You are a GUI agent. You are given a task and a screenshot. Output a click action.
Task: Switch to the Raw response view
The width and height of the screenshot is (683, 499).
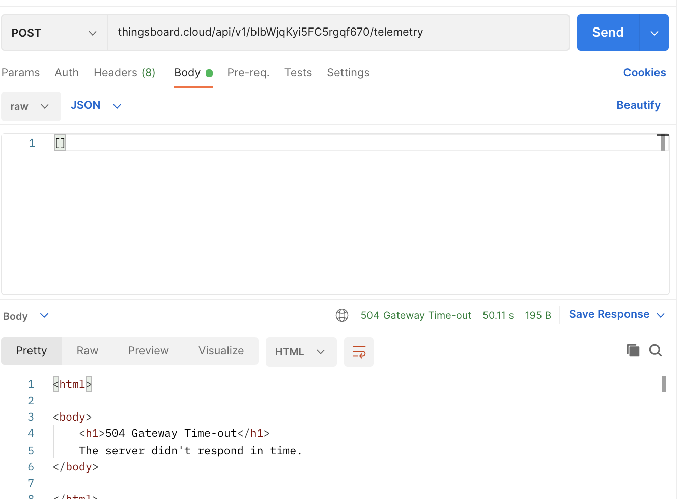[x=87, y=350]
